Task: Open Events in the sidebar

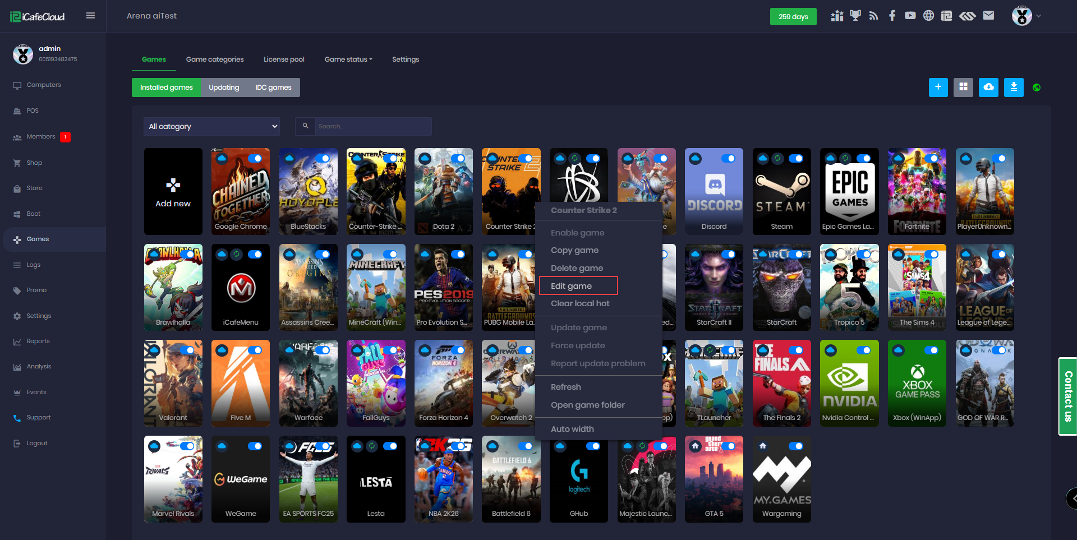Action: [36, 393]
